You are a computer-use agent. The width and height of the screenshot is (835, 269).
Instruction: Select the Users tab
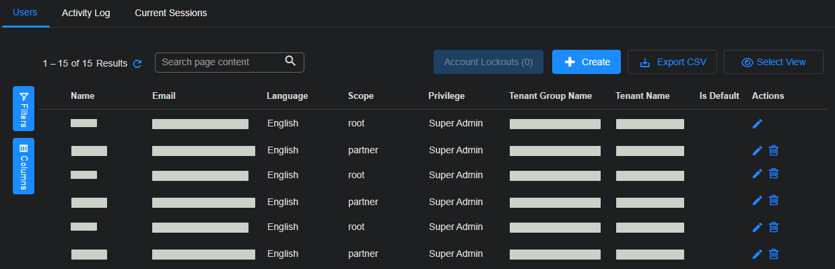coord(25,13)
